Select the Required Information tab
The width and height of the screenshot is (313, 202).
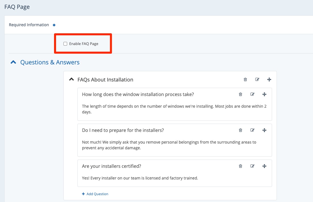29,25
